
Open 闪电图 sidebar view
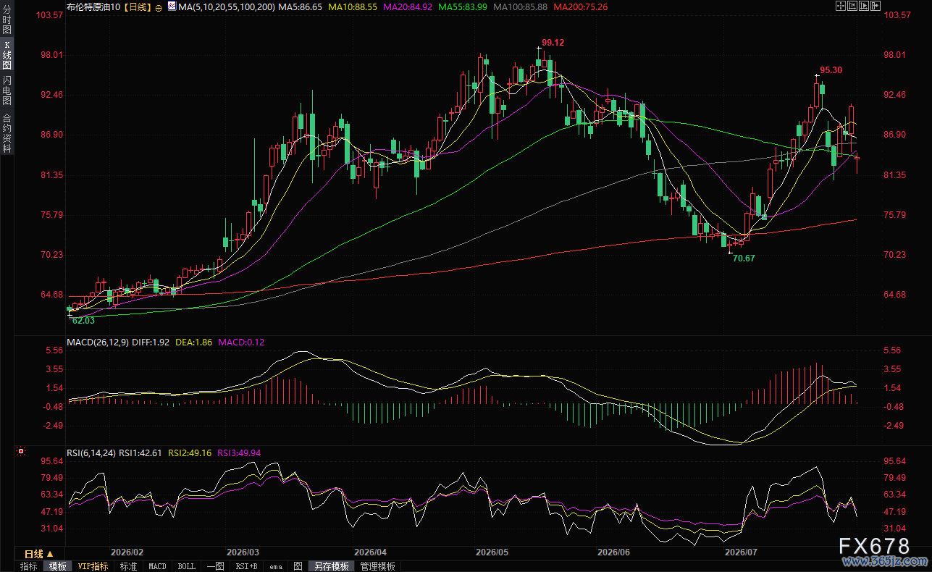pyautogui.click(x=7, y=90)
